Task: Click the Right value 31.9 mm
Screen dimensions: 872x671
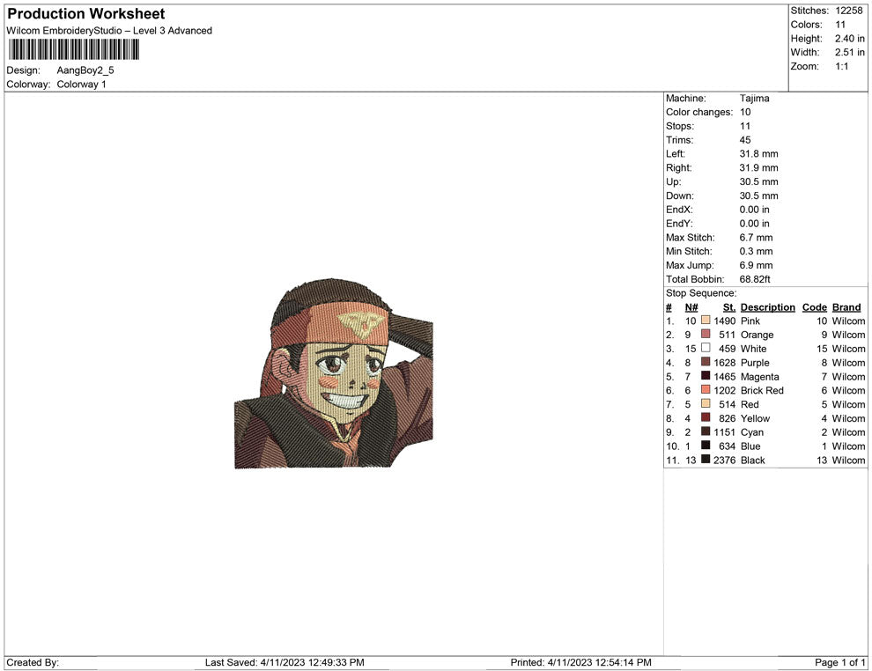Action: 758,168
